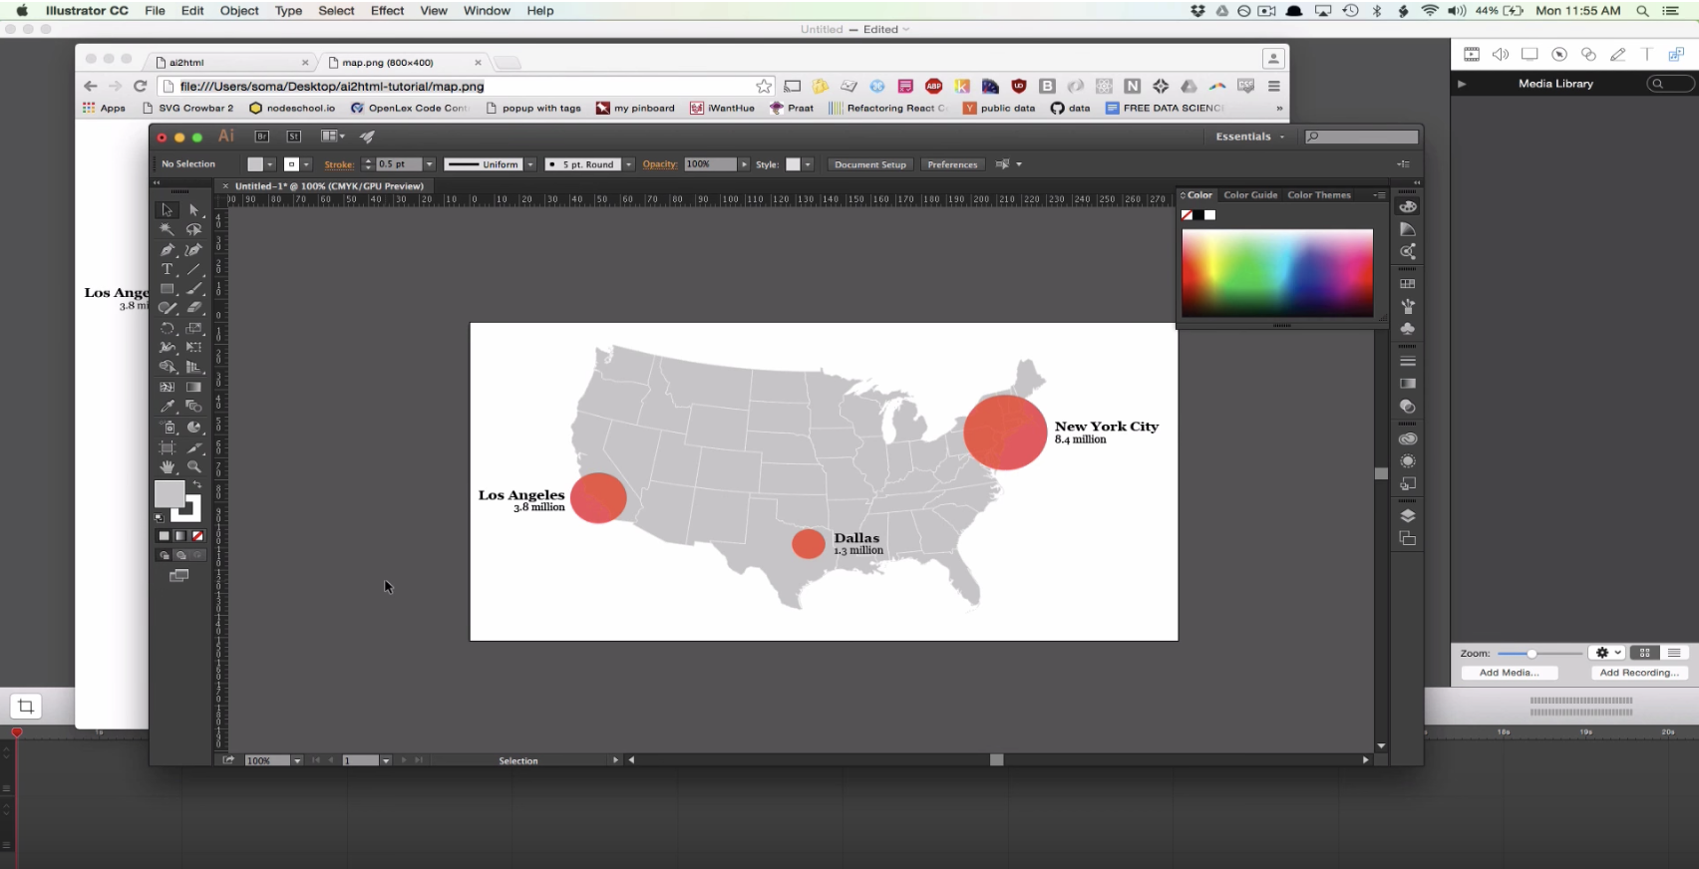Open the graphic Style dropdown
Viewport: 1699px width, 869px height.
(808, 164)
